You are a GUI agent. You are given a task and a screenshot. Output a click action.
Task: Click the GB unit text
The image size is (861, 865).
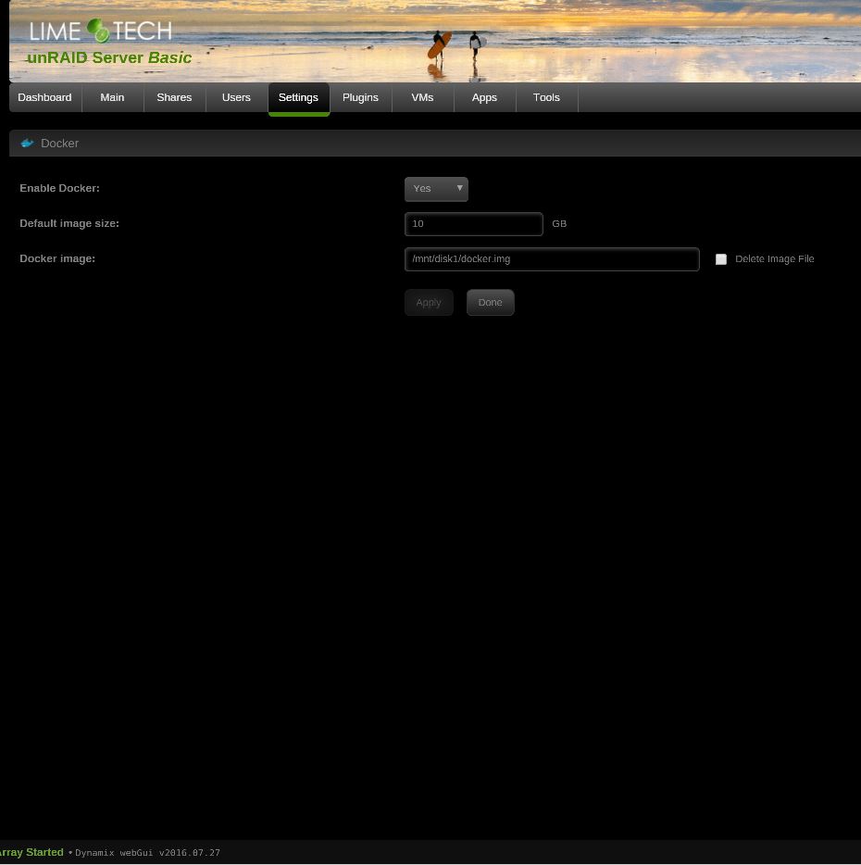pos(559,223)
